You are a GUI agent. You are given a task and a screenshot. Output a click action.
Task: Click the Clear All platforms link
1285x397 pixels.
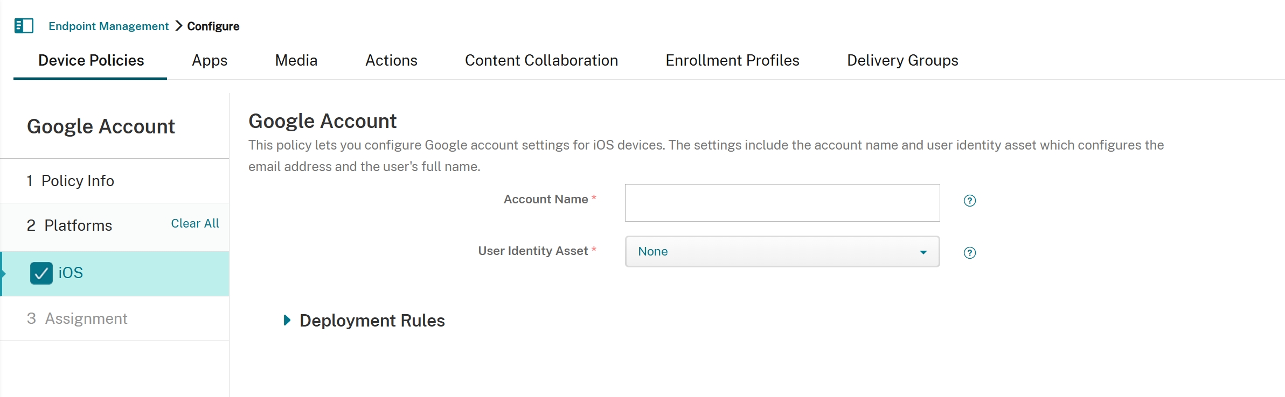[195, 223]
